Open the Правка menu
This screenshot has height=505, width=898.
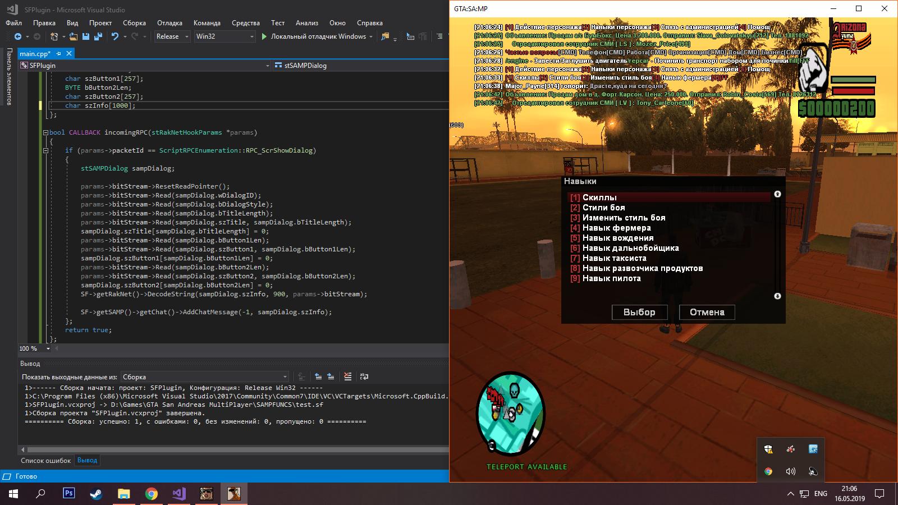tap(44, 23)
